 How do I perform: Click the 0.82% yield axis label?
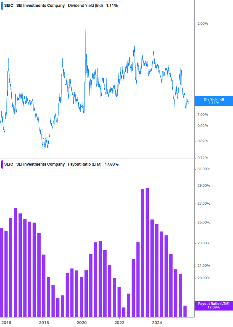[x=202, y=141]
